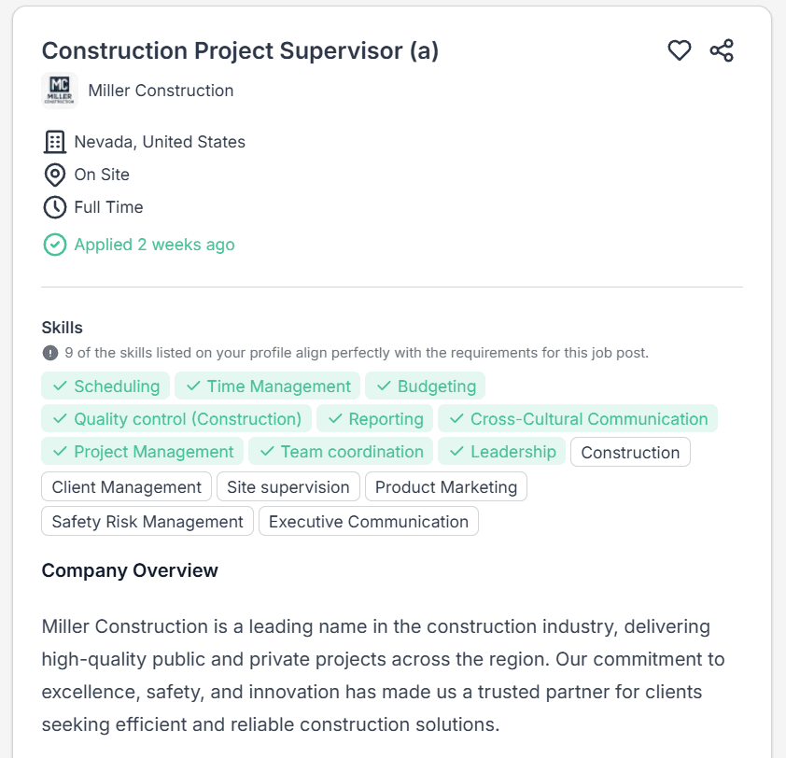
Task: Toggle the Budgeting skill checkmark
Action: [383, 386]
